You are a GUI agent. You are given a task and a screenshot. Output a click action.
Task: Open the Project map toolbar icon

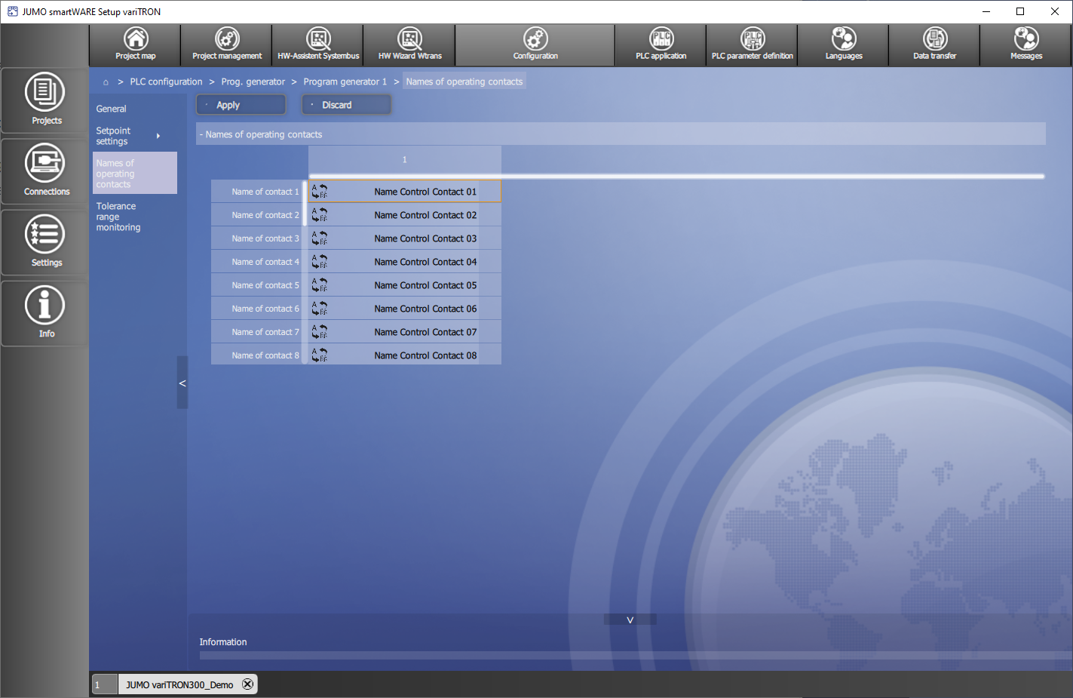coord(136,45)
